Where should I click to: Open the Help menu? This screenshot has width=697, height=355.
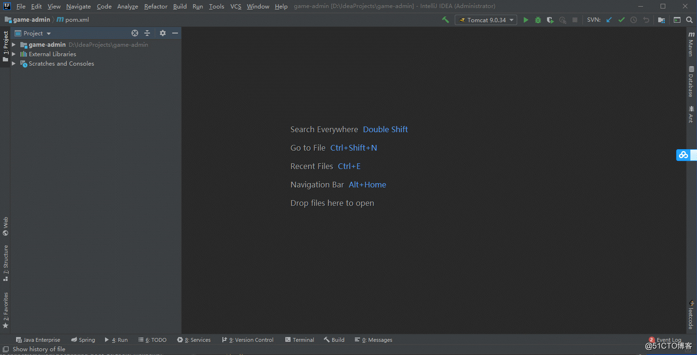(x=281, y=6)
